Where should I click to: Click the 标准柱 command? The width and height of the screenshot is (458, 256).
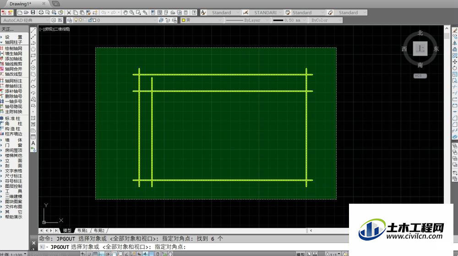12,118
